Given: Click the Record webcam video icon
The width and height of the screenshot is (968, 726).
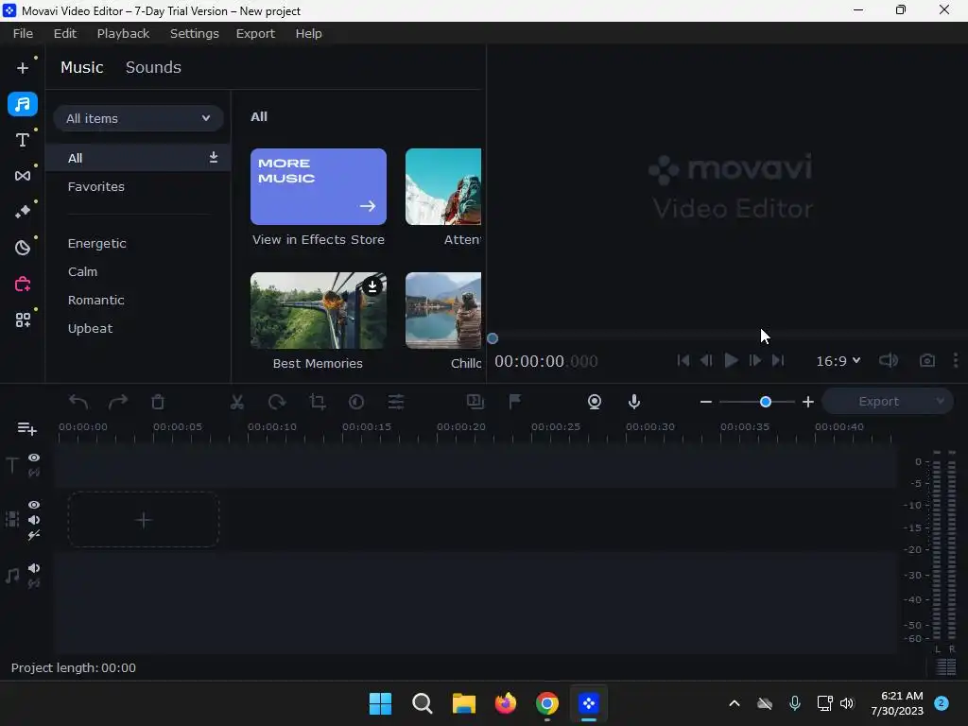Looking at the screenshot, I should tap(595, 402).
